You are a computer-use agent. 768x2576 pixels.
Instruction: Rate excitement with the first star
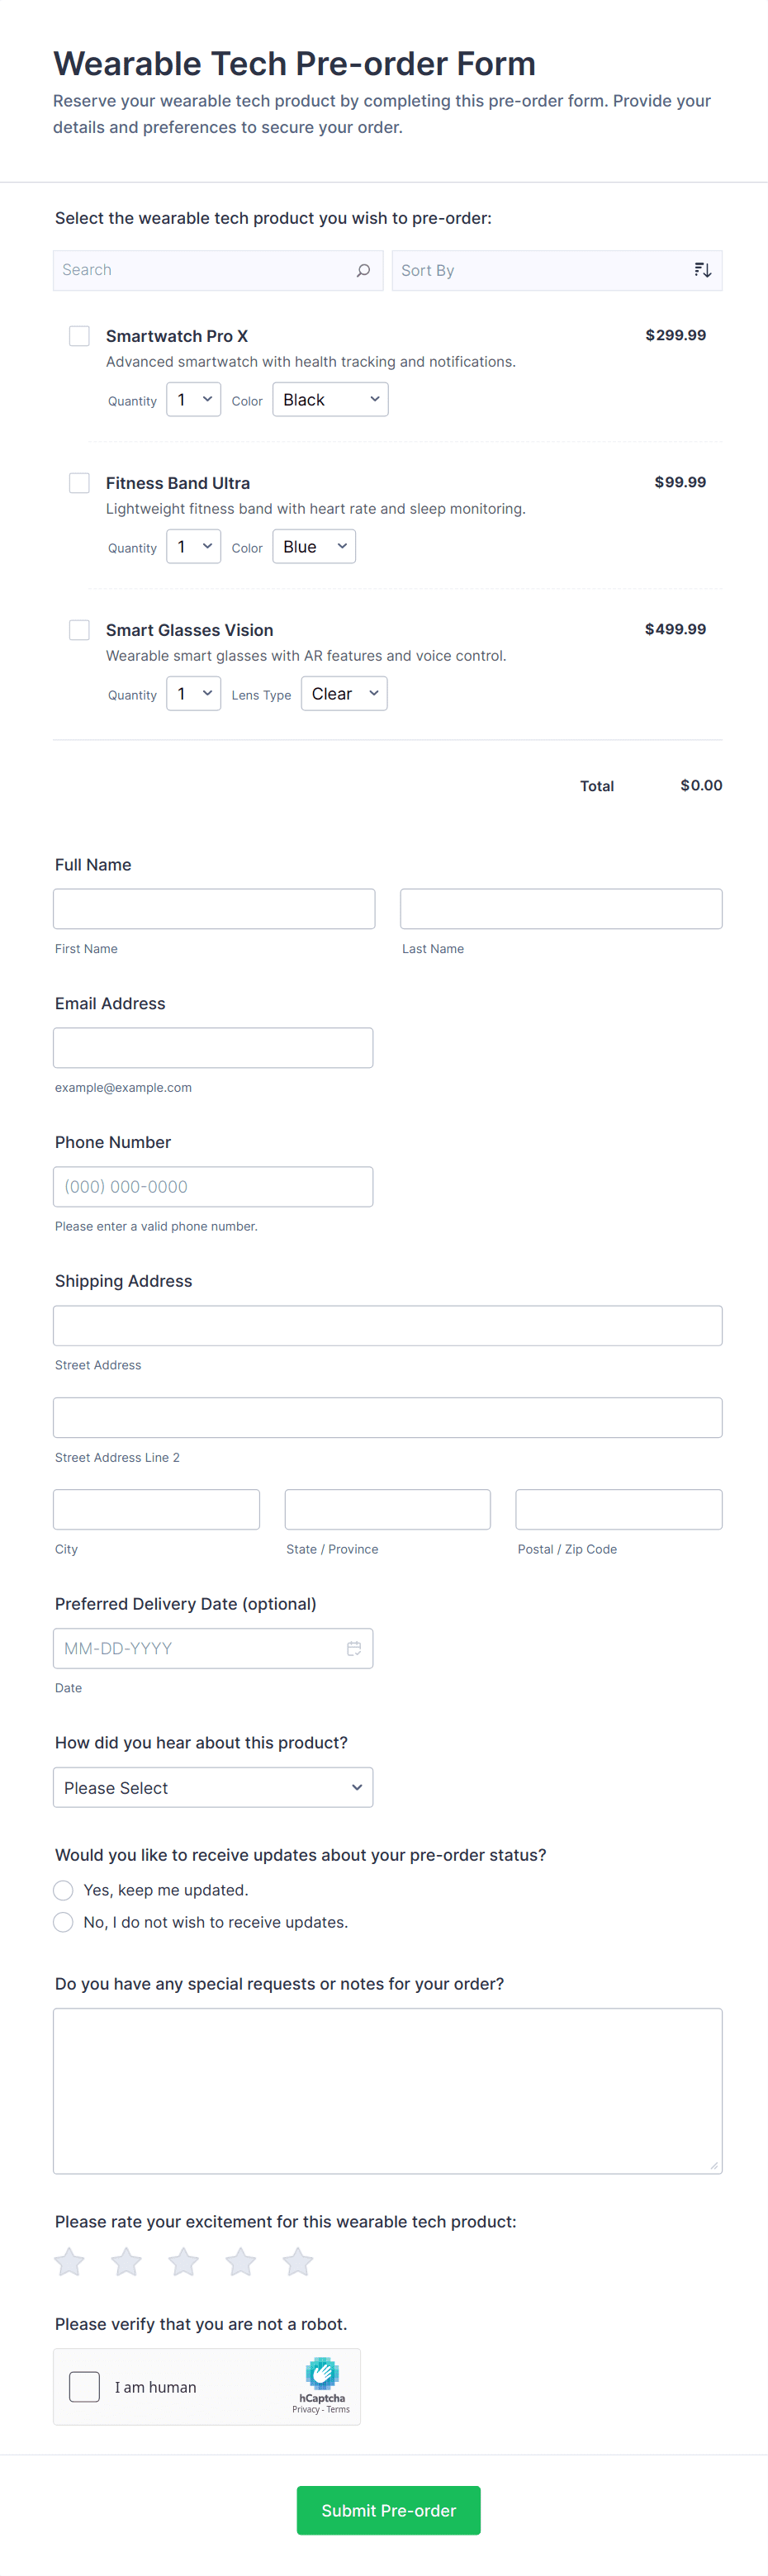(69, 2261)
